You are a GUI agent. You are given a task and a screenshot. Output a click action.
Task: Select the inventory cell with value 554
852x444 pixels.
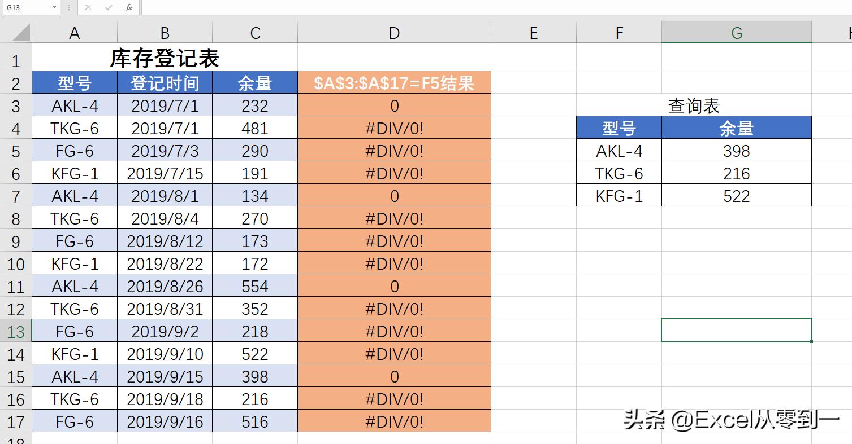coord(254,287)
